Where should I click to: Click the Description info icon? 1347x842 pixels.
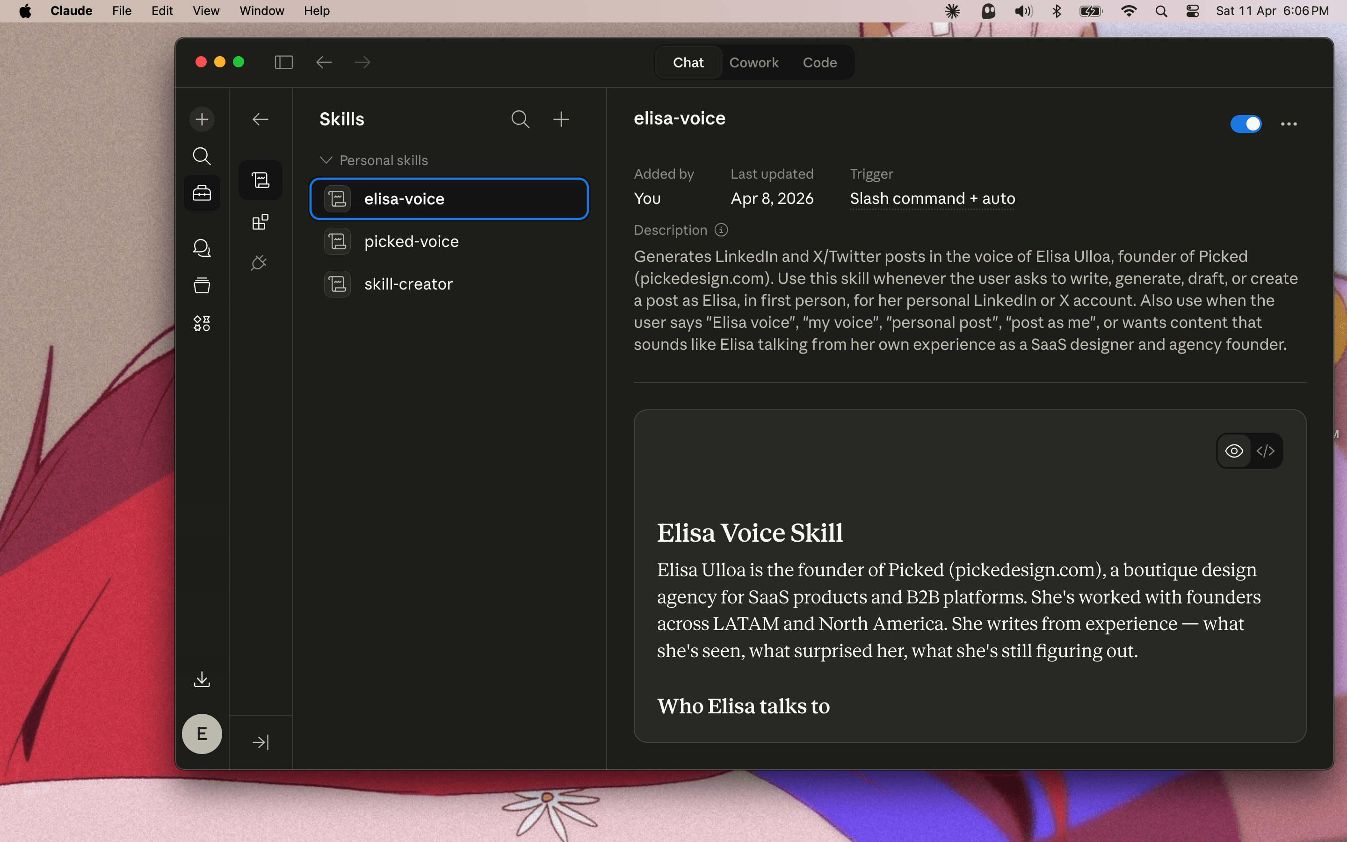click(721, 230)
